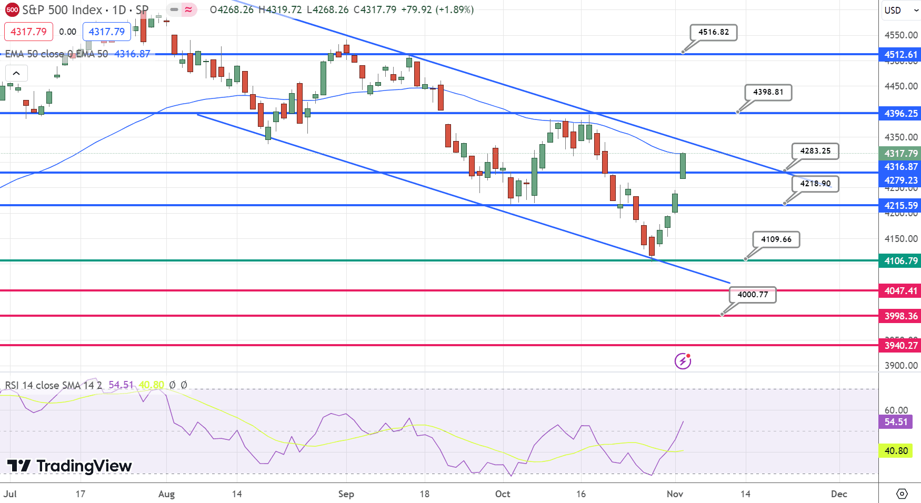Click the red 3940.27 price axis label

pos(900,346)
